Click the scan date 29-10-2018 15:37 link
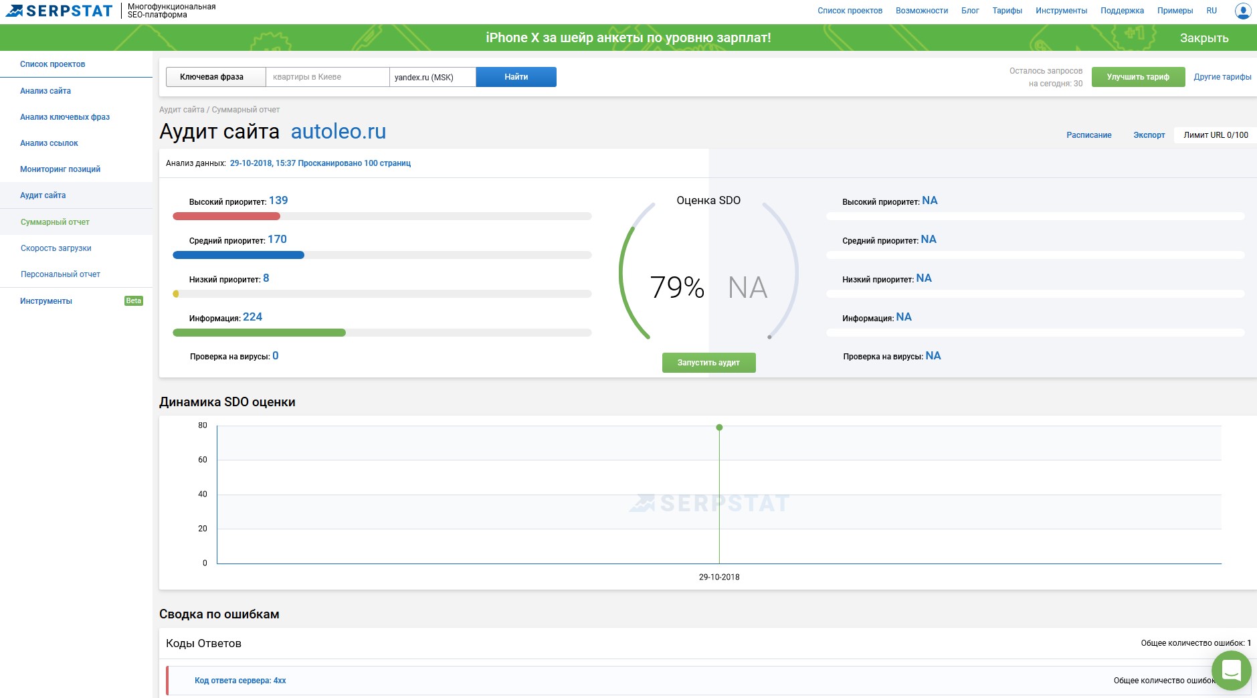Image resolution: width=1257 pixels, height=698 pixels. 320,163
